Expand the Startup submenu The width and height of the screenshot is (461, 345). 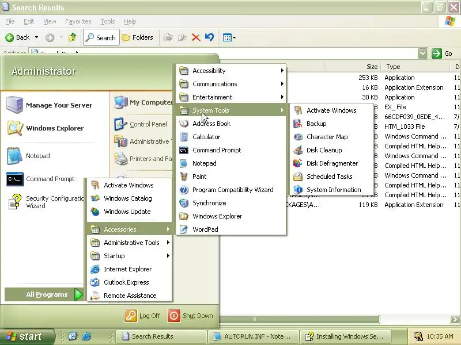pyautogui.click(x=130, y=256)
